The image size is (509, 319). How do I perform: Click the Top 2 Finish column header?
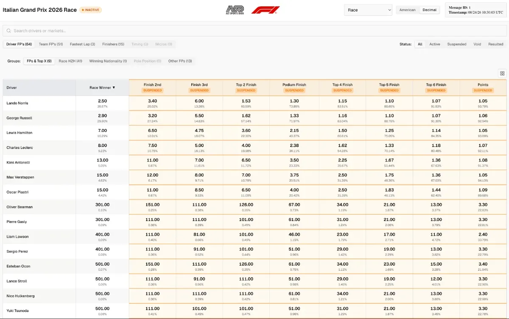(246, 87)
